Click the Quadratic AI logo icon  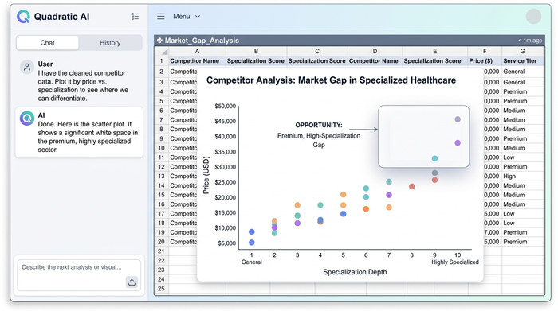pos(23,17)
